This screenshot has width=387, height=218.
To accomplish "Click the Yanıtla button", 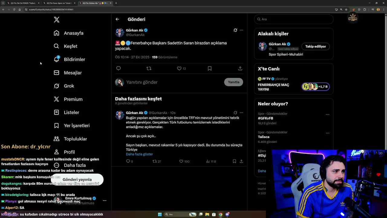I will [233, 82].
